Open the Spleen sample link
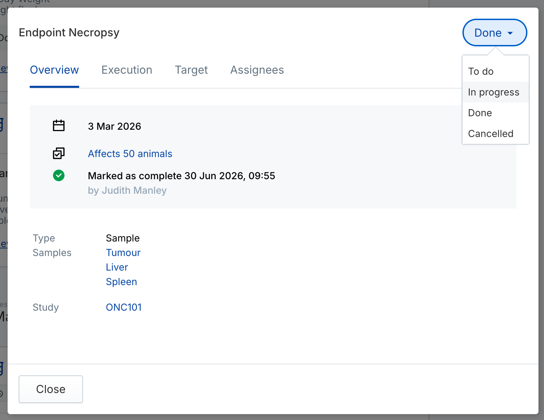The image size is (544, 420). [121, 282]
